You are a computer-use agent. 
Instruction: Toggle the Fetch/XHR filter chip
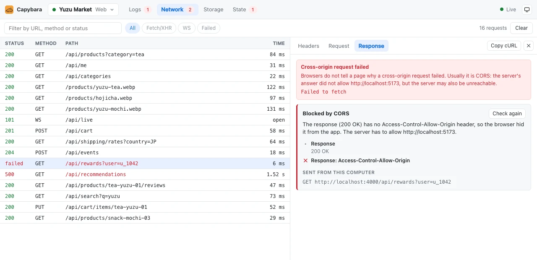click(x=159, y=28)
